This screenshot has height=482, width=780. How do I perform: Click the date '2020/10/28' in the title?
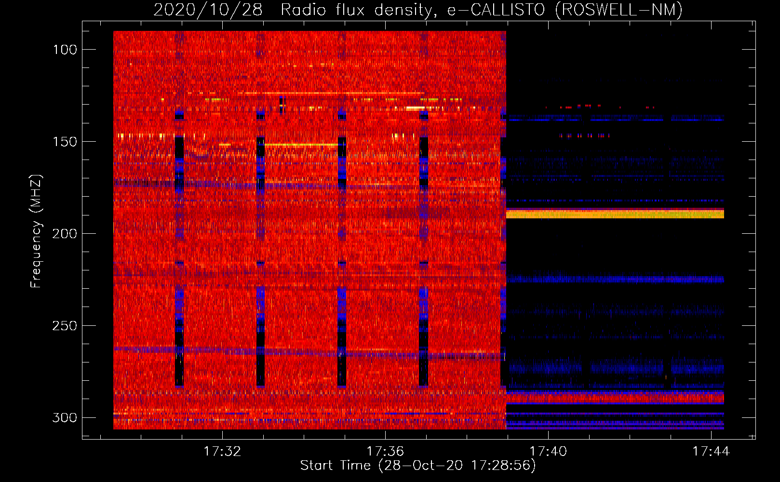208,10
